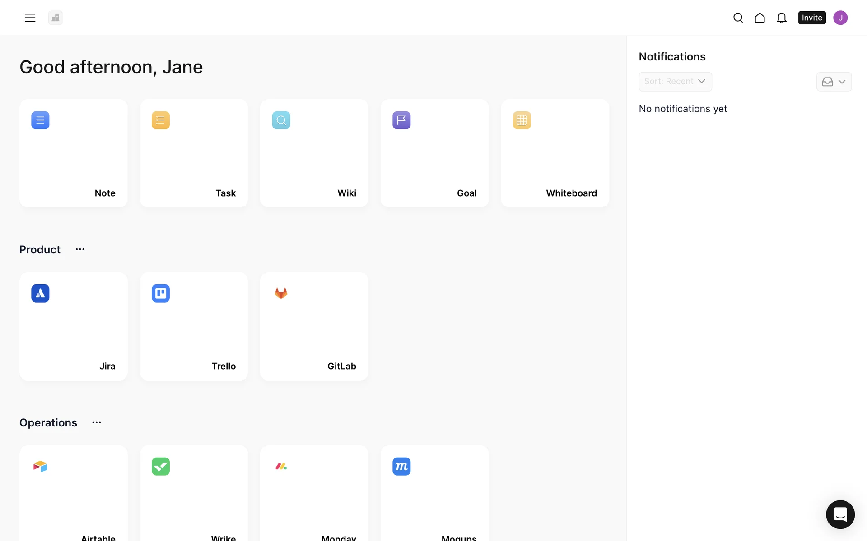Image resolution: width=867 pixels, height=541 pixels.
Task: Expand the Sort: Recent dropdown
Action: coord(675,82)
